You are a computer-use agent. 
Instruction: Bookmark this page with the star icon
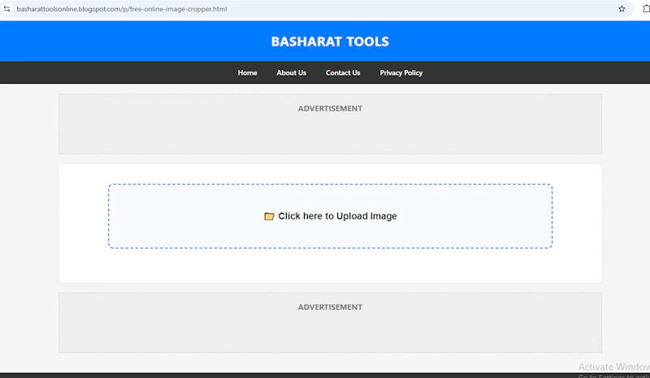622,9
